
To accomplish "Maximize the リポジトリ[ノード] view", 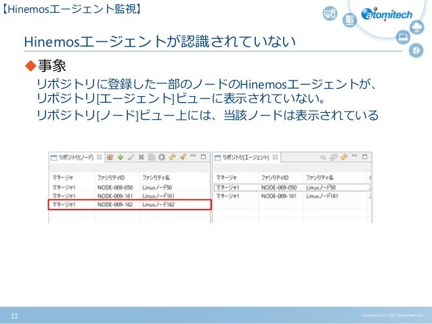I will [203, 157].
